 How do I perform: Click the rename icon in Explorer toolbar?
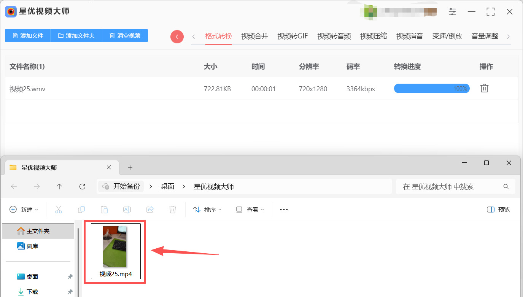[x=127, y=210]
